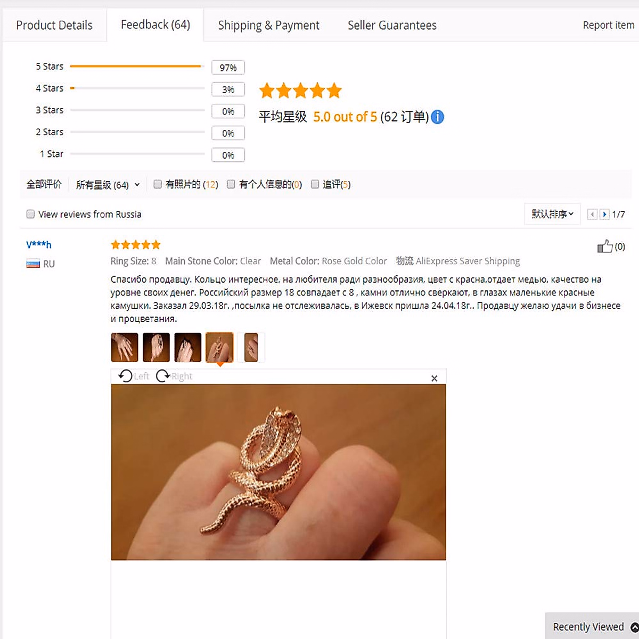Go to previous review page arrow
This screenshot has height=639, width=639.
click(592, 214)
